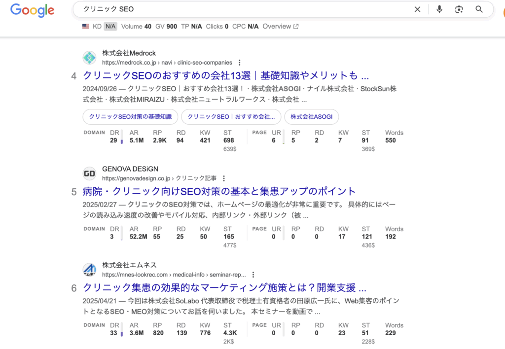Screen dimensions: 505x349
Task: Click the 株式会社エムネス favicon
Action: coord(89,270)
